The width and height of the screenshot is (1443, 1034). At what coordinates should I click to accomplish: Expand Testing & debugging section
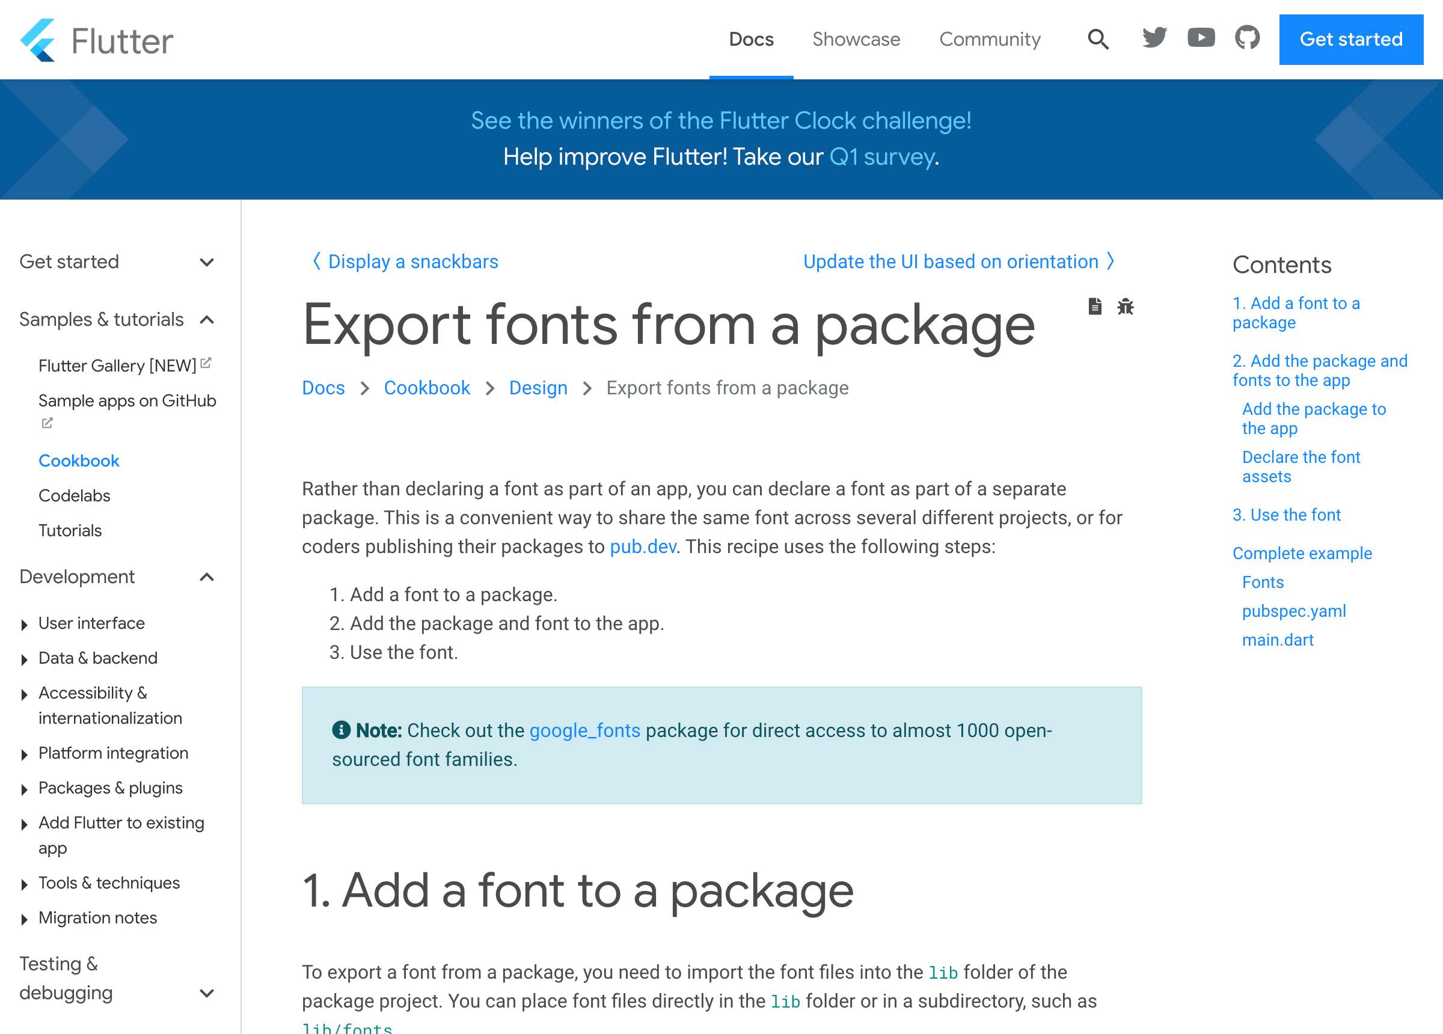coord(206,993)
